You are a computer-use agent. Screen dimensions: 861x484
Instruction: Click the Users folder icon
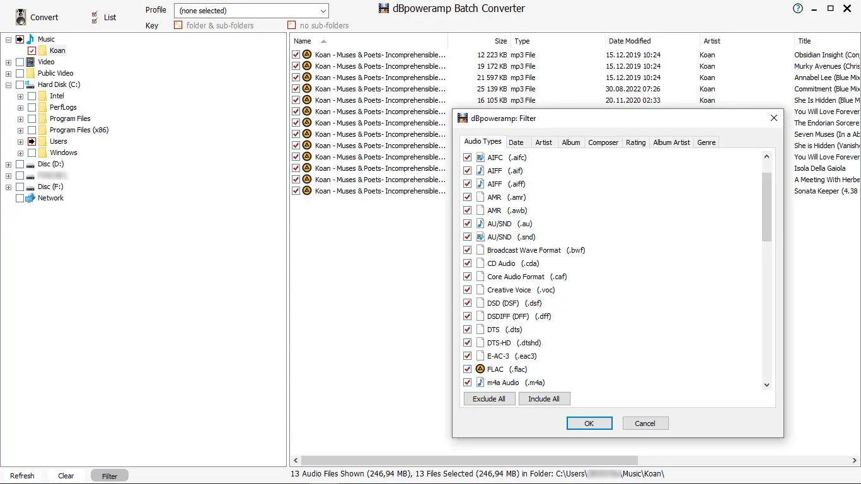(x=42, y=141)
